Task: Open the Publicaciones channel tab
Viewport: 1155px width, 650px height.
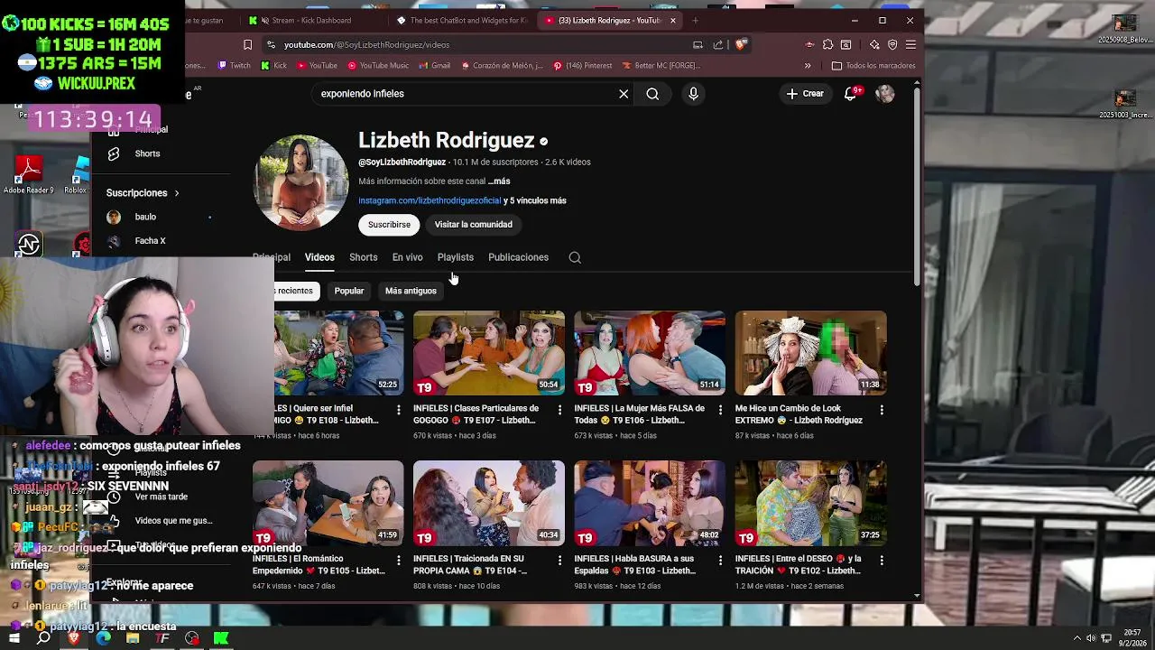Action: (x=518, y=257)
